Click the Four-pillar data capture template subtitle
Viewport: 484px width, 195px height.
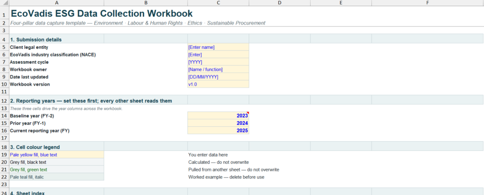[138, 23]
